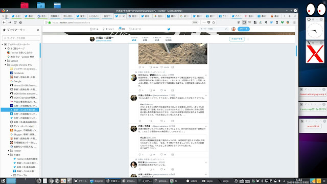Follow this profile with the Follow button
This screenshot has height=184, width=327.
click(x=237, y=39)
